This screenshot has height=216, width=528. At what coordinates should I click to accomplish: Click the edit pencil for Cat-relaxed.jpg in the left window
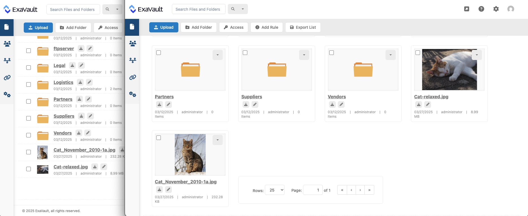click(x=104, y=167)
